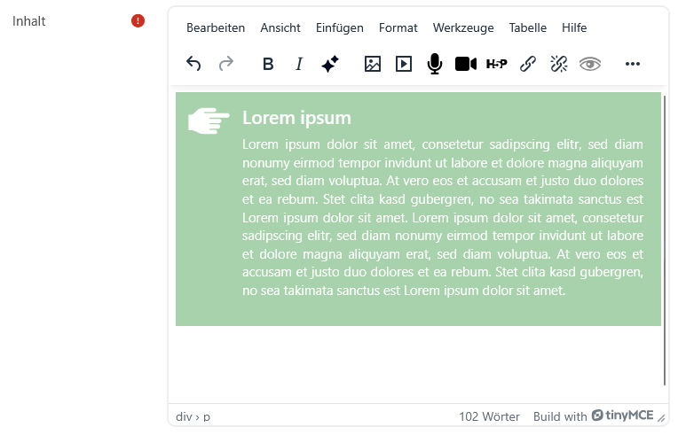Start video recording with the camera icon
This screenshot has height=435, width=678.
coord(466,64)
